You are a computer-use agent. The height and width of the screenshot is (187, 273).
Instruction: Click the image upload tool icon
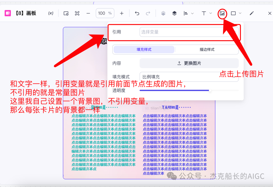(222, 13)
